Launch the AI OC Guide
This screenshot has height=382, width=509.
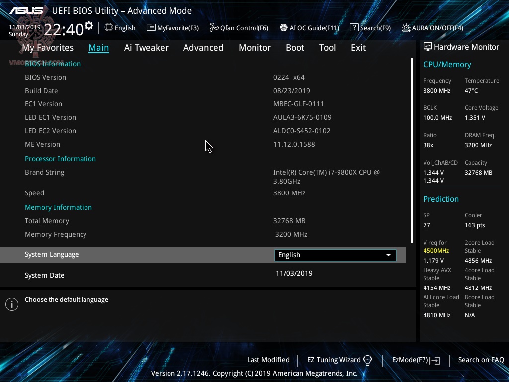(309, 28)
